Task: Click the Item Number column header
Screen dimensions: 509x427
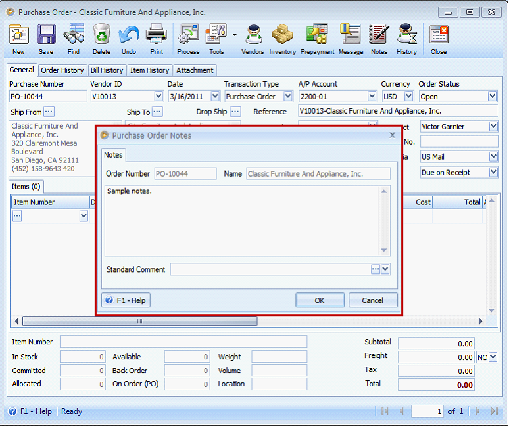Action: point(51,202)
